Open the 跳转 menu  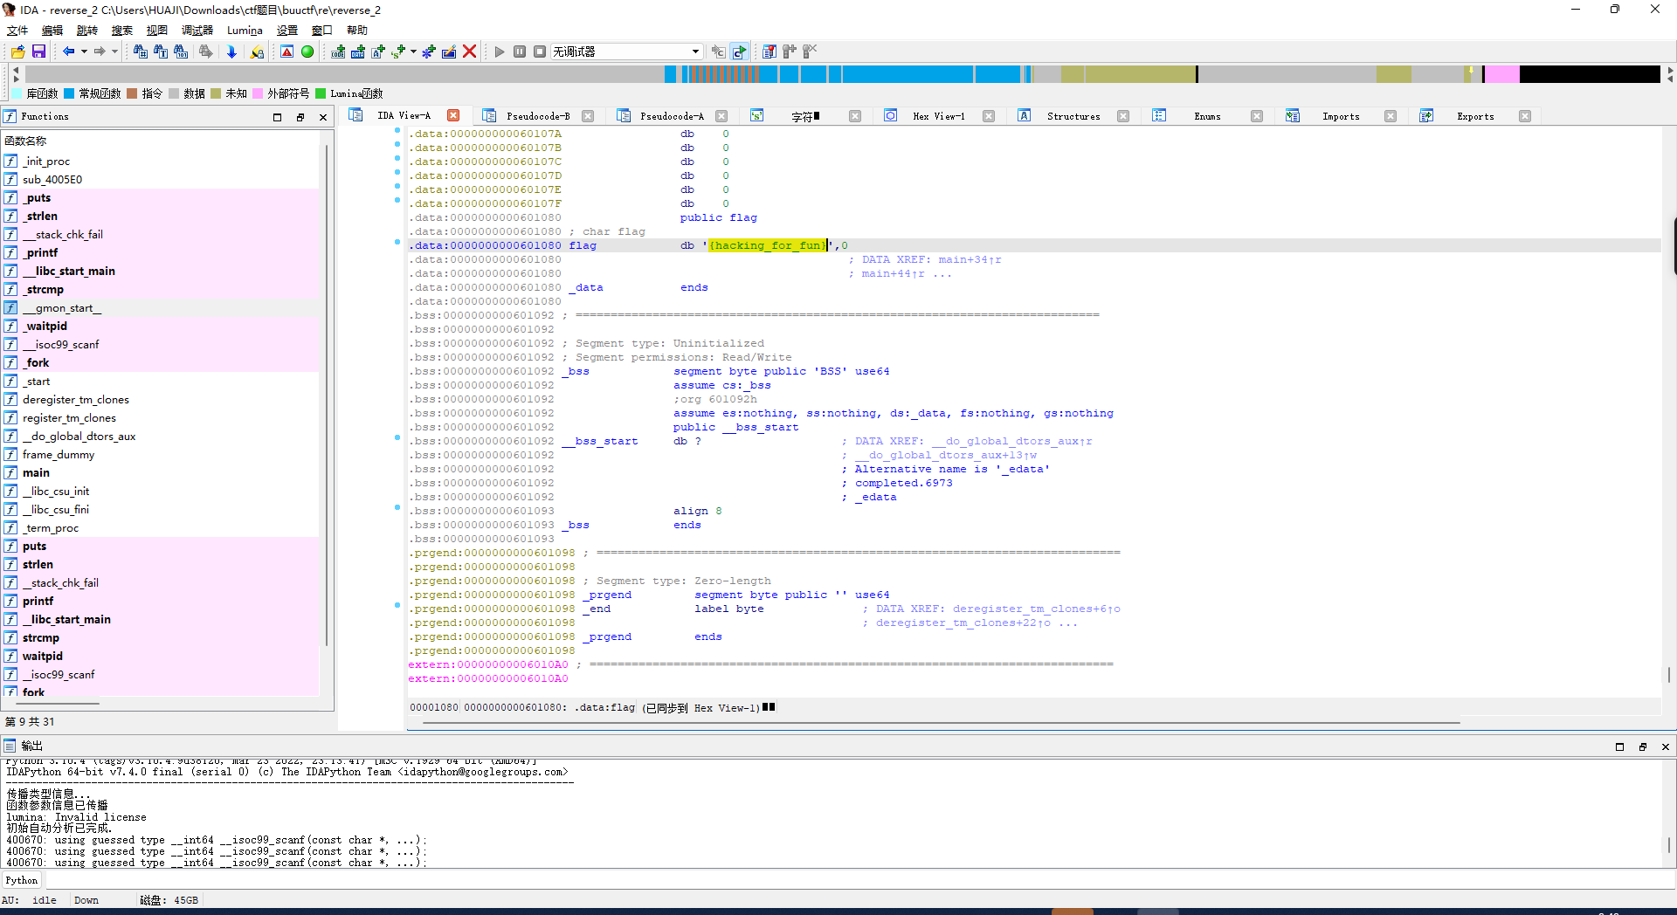87,31
